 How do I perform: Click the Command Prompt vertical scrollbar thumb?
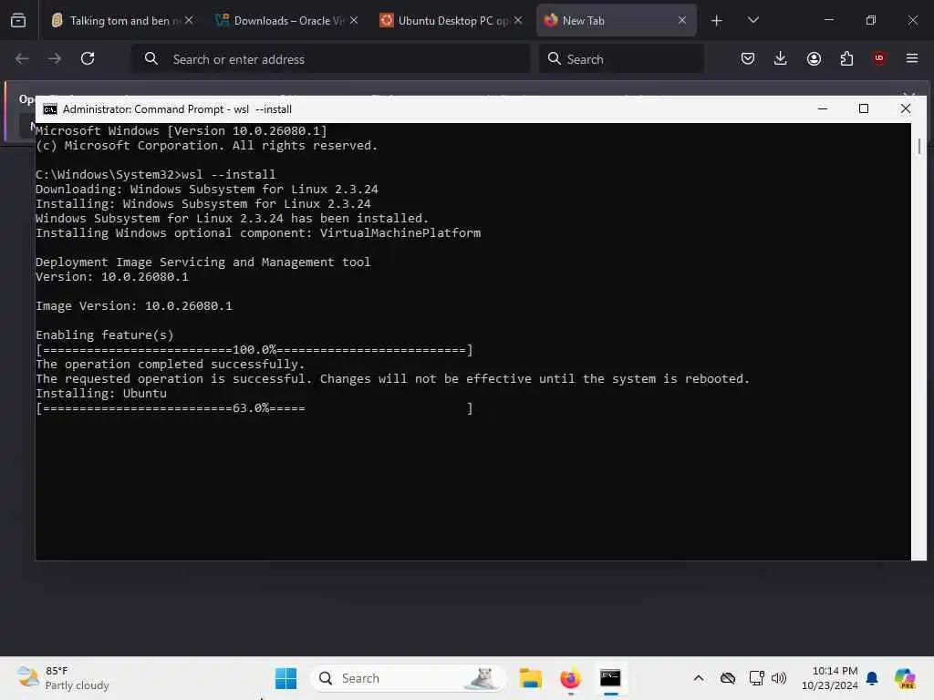[919, 147]
